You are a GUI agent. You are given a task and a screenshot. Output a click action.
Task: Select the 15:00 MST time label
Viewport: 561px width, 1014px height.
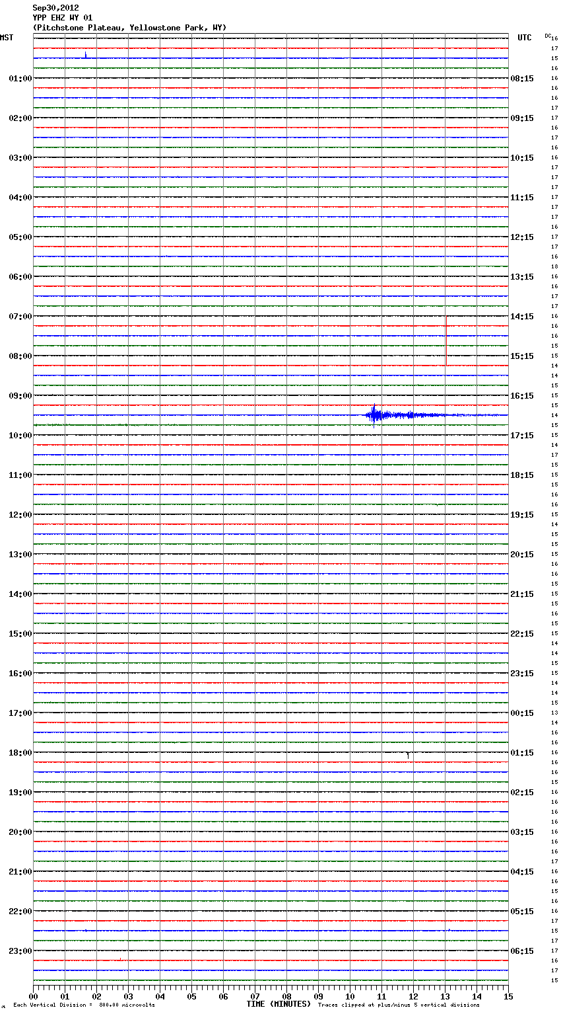point(20,634)
